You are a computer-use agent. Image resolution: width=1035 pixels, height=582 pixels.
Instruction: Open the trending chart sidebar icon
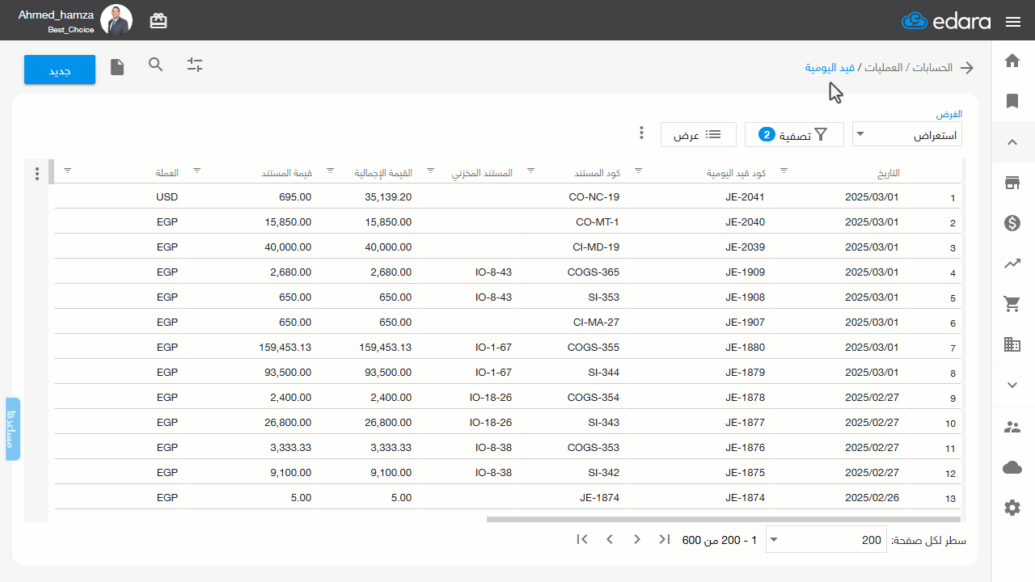click(1012, 264)
